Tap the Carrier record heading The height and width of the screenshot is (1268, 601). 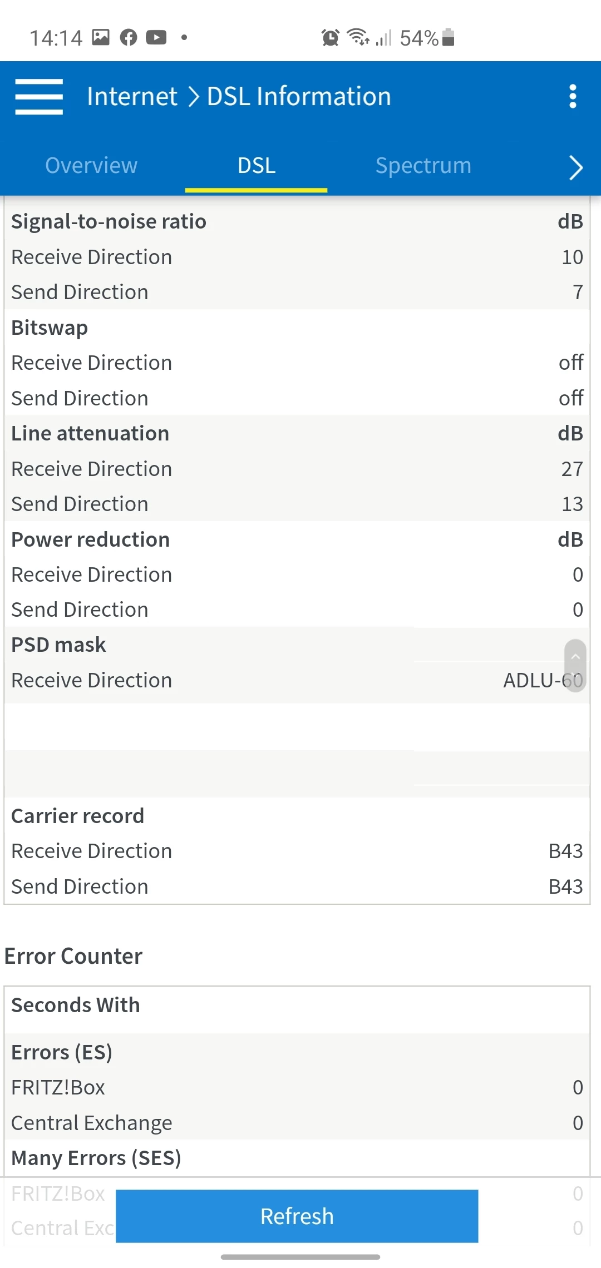click(x=78, y=816)
